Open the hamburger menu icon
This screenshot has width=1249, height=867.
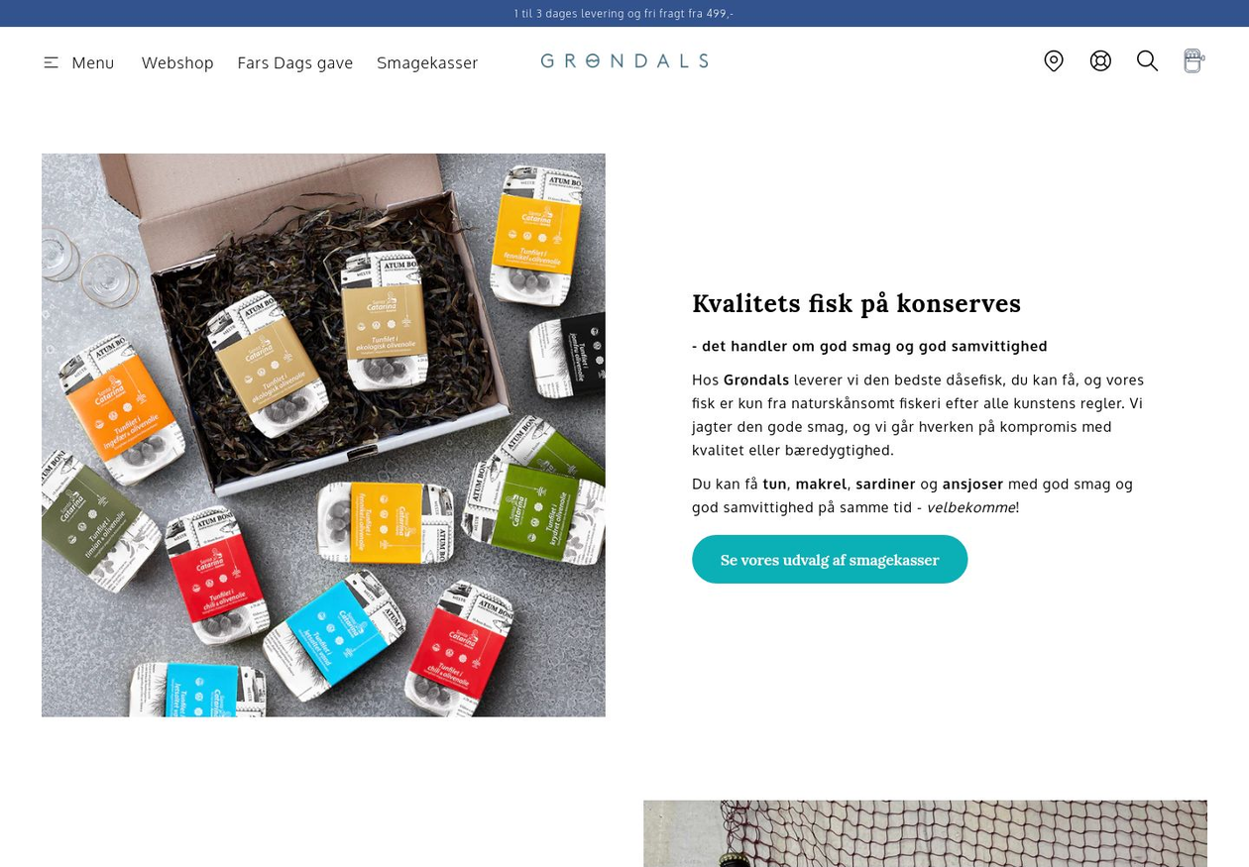52,62
